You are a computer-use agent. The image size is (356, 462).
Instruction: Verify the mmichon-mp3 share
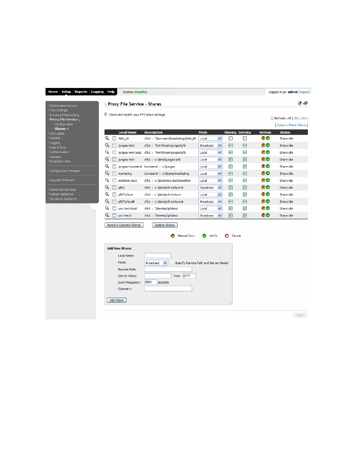click(x=268, y=180)
